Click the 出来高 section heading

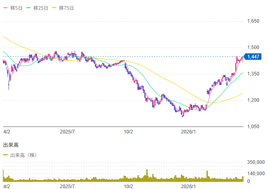(11, 145)
